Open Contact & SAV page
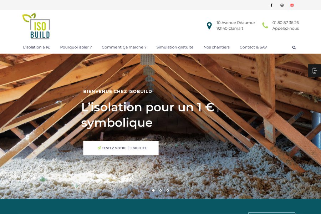321x214 pixels. click(x=253, y=47)
